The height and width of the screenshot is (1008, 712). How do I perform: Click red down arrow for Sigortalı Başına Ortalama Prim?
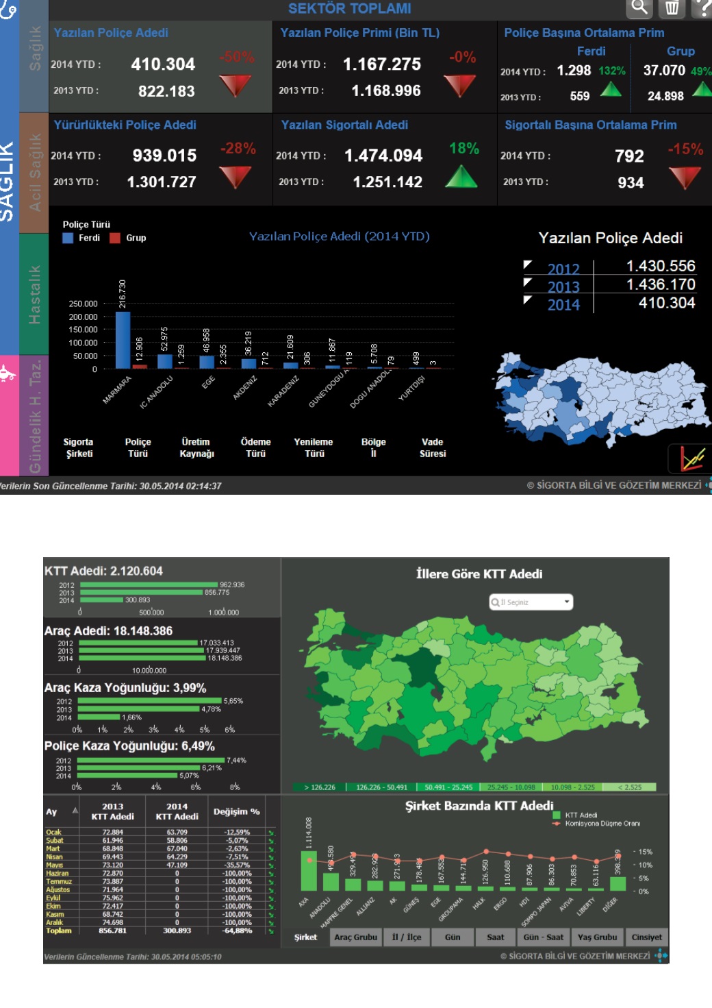(x=685, y=177)
